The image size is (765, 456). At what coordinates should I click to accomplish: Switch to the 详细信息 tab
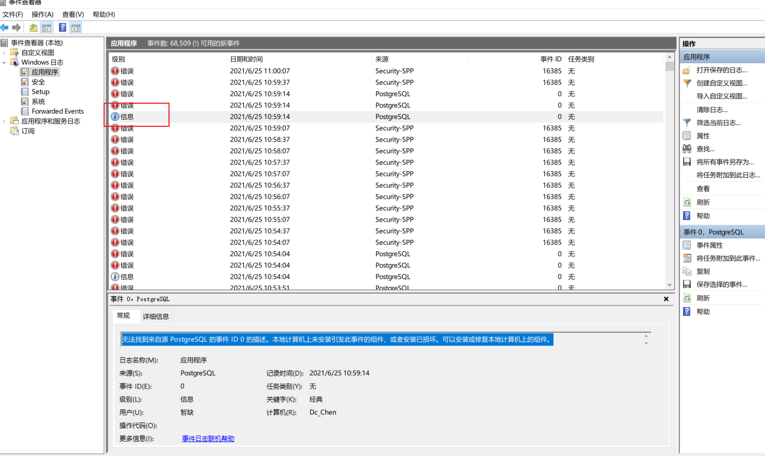coord(156,316)
